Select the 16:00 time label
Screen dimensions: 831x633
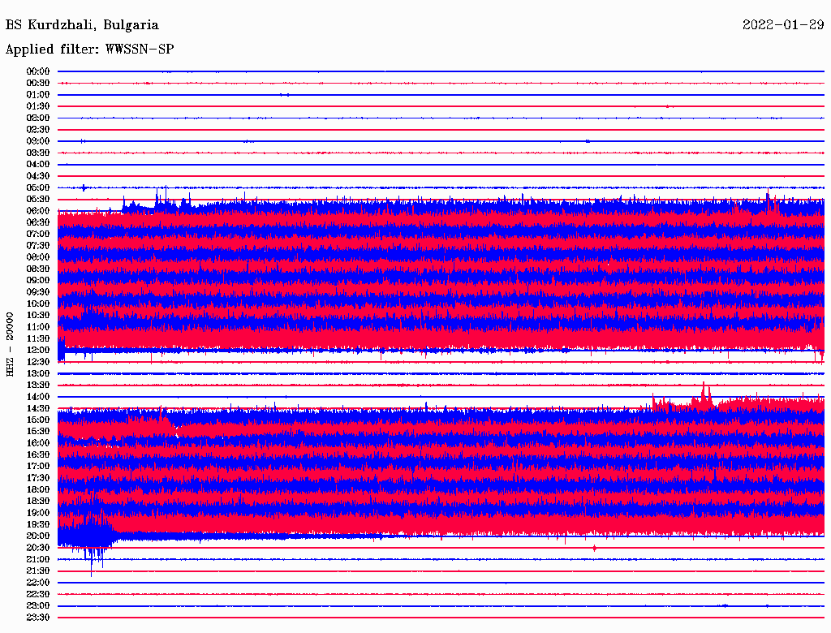[38, 442]
